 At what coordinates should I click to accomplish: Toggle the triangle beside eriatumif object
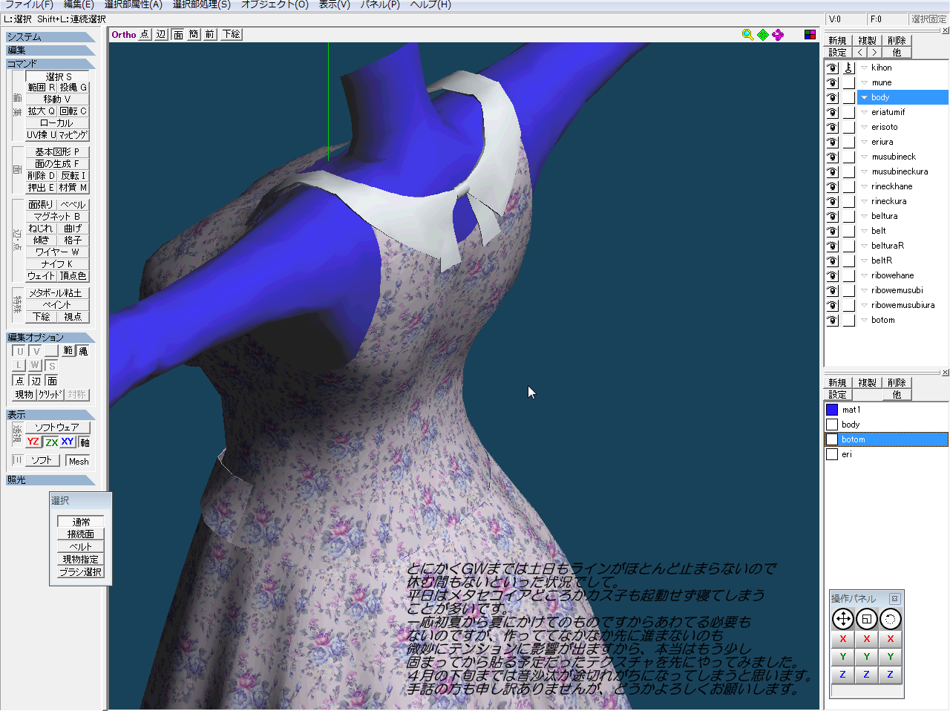tap(864, 112)
